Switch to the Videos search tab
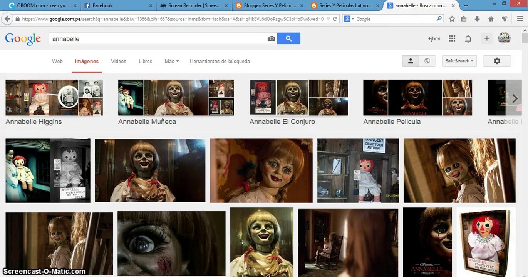This screenshot has height=277, width=528. [119, 61]
